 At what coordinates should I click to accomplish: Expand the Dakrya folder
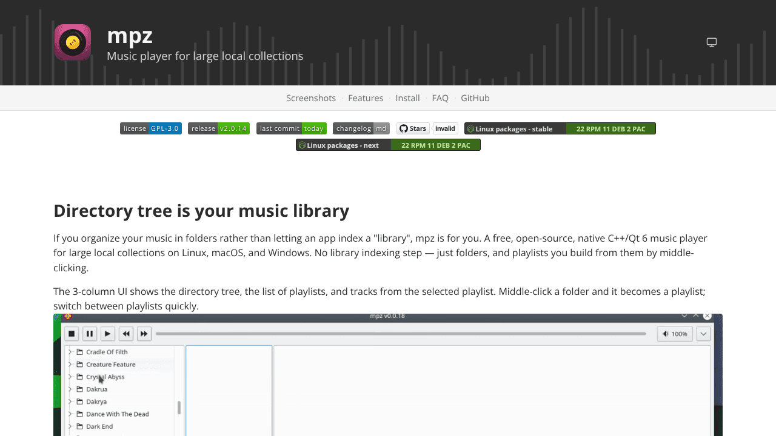[x=70, y=401]
